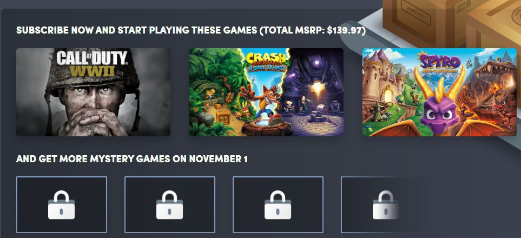This screenshot has width=521, height=238.
Task: Open the Call of Duty WWII game thumbnail
Action: (x=94, y=92)
